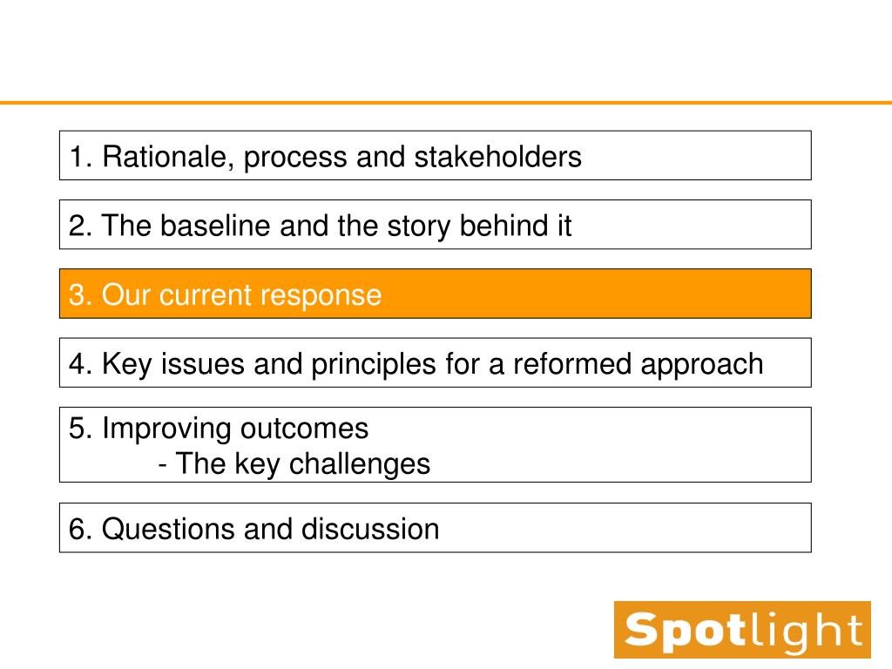The height and width of the screenshot is (669, 892).
Task: Click the words 'reformed approach' in item four
Action: click(638, 365)
